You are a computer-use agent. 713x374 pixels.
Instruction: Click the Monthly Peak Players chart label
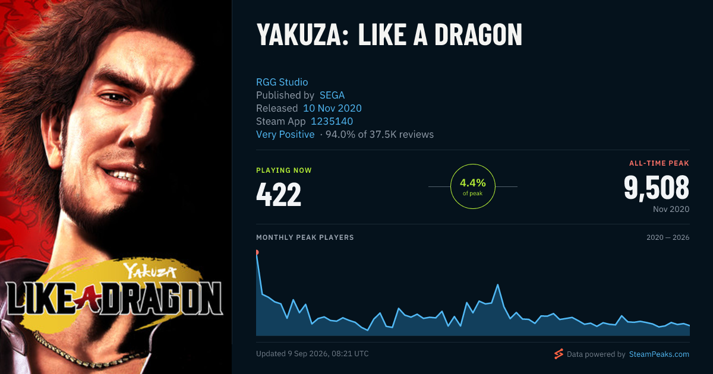coord(305,237)
